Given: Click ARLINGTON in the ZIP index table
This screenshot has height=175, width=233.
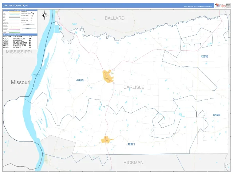Looking at the screenshot, I should click(19, 39).
